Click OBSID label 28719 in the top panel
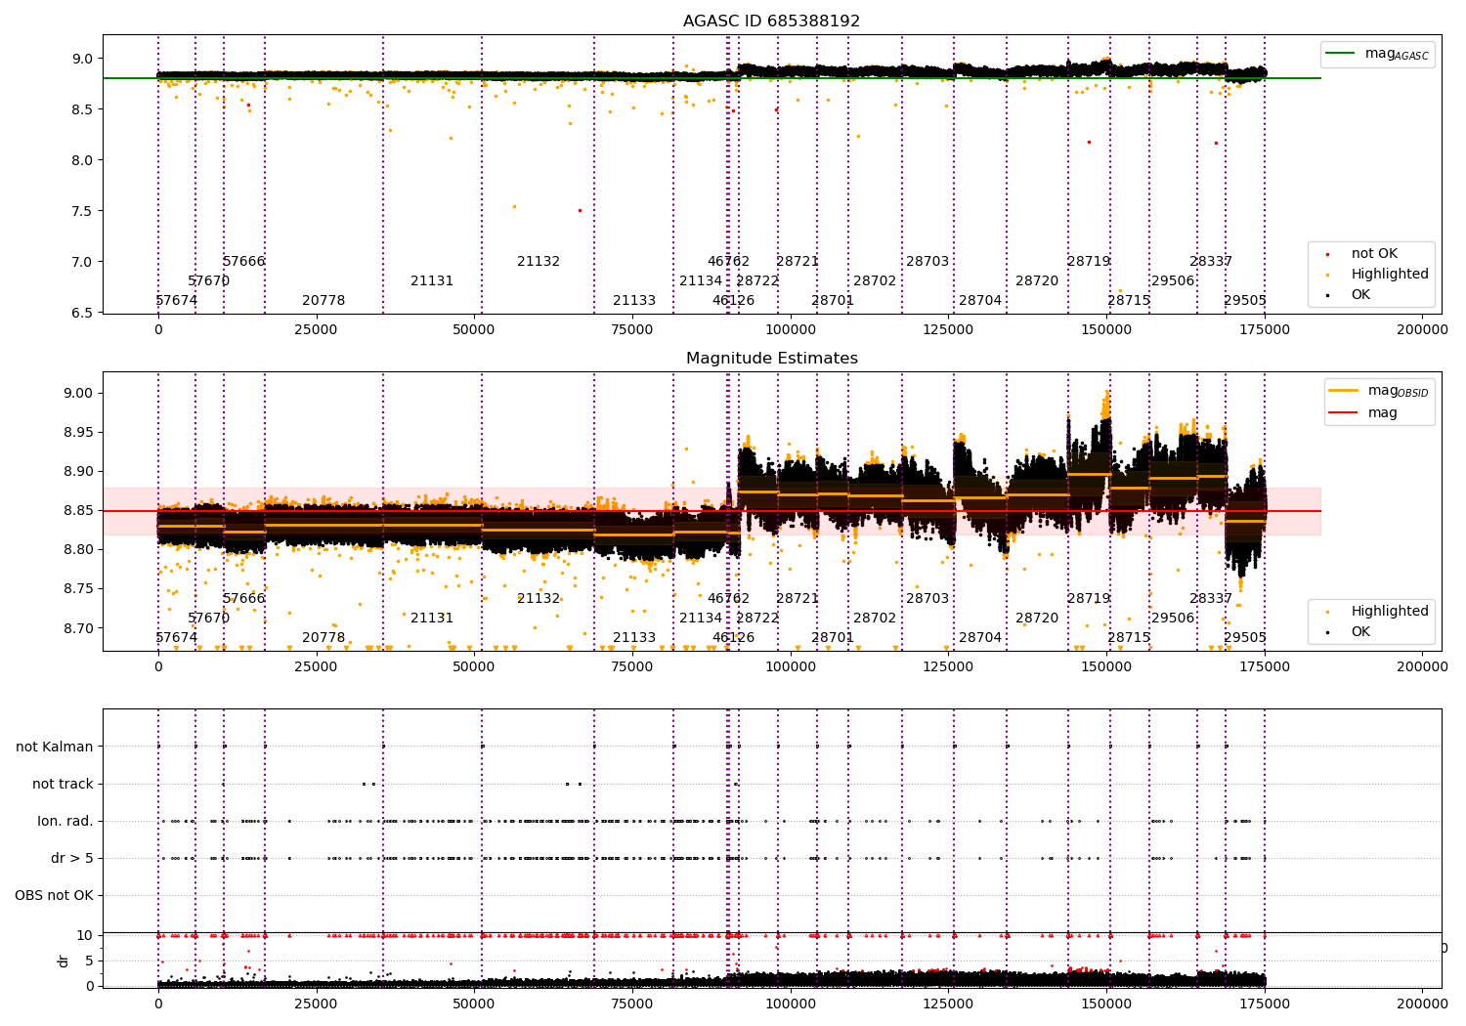 [1089, 262]
